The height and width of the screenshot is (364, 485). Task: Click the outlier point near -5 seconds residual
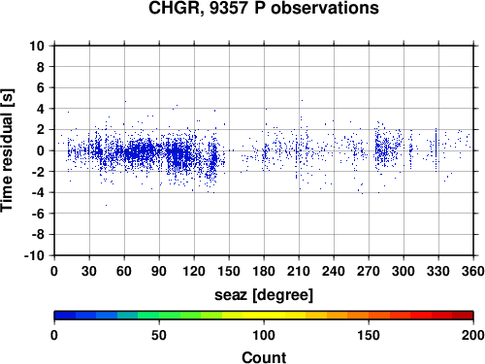106,205
